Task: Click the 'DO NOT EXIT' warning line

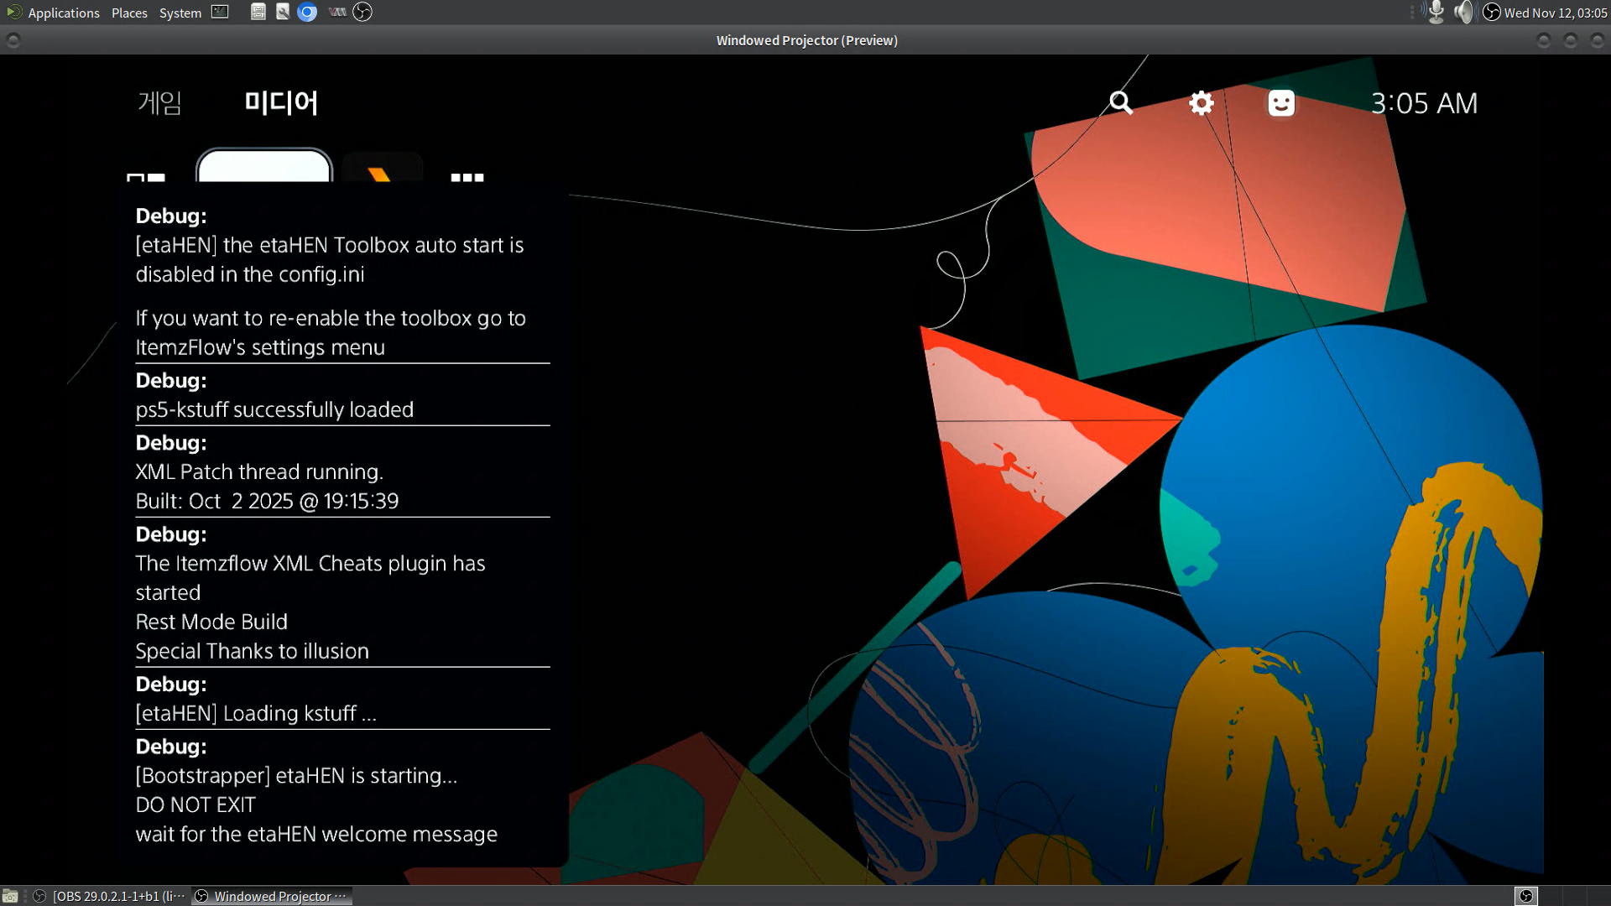Action: pyautogui.click(x=196, y=804)
